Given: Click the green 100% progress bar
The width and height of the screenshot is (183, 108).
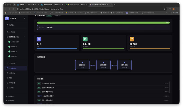Looking at the screenshot, I should pyautogui.click(x=103, y=23).
